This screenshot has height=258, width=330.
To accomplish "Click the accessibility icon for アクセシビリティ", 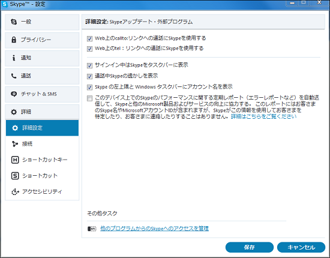I will point(15,191).
